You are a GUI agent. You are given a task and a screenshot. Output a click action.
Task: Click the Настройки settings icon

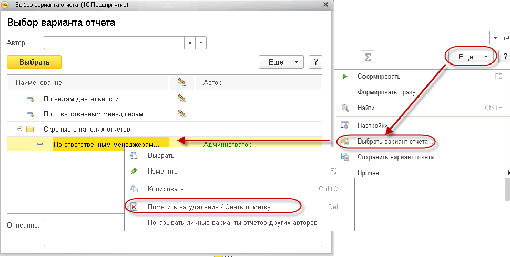click(x=344, y=125)
